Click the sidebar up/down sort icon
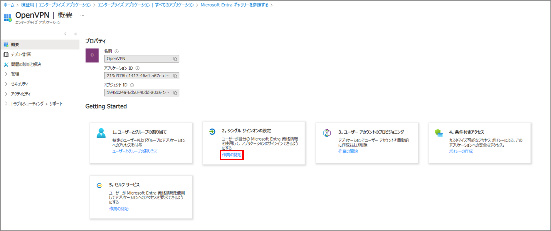The width and height of the screenshot is (551, 231). [65, 34]
